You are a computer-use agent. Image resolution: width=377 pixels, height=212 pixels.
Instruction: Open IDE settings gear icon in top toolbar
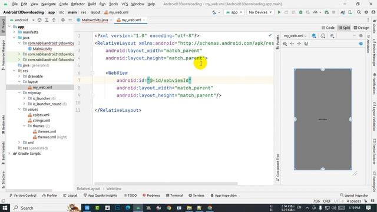[366, 12]
